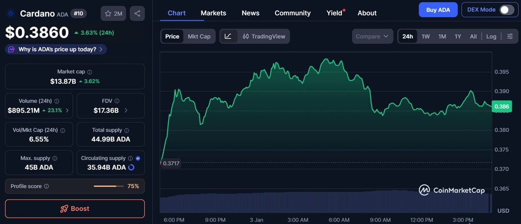Show the Profile score info icon
The height and width of the screenshot is (224, 521).
tap(46, 186)
